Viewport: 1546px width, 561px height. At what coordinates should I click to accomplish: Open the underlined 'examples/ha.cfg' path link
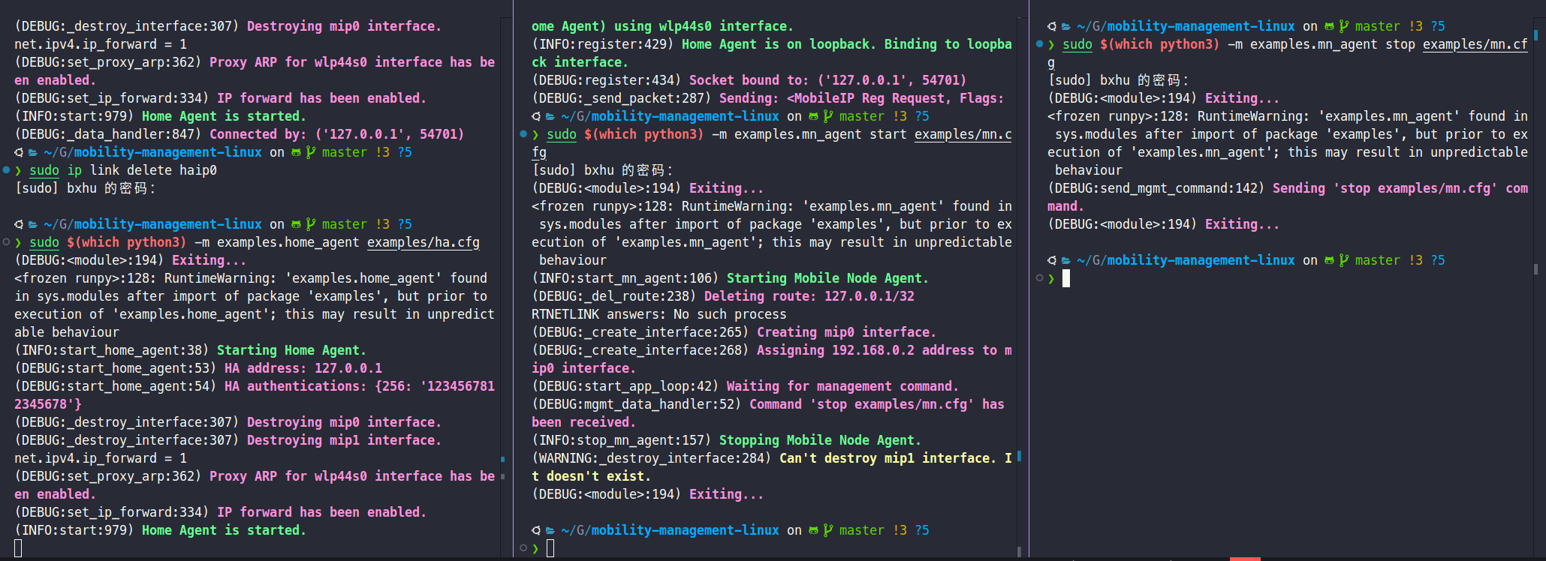tap(423, 242)
